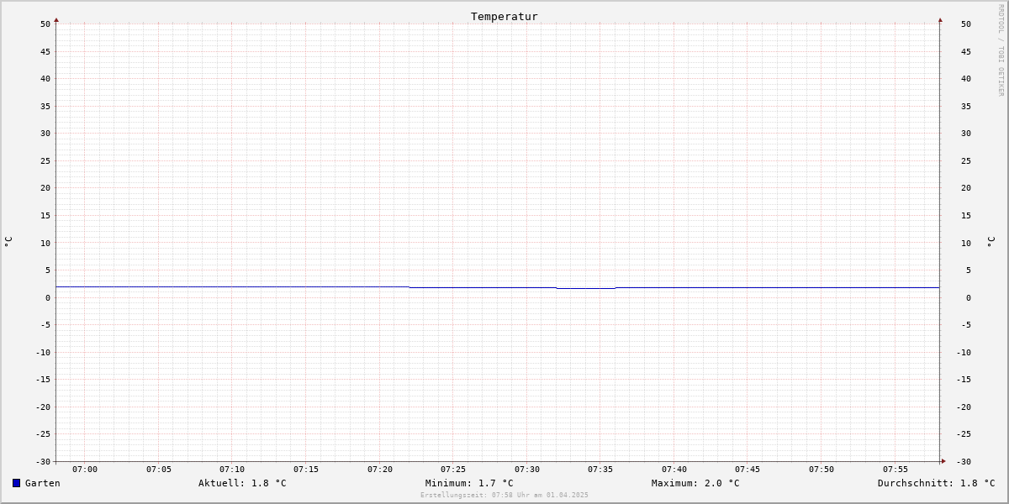
Task: Click the right °C axis unit label
Action: tap(991, 242)
